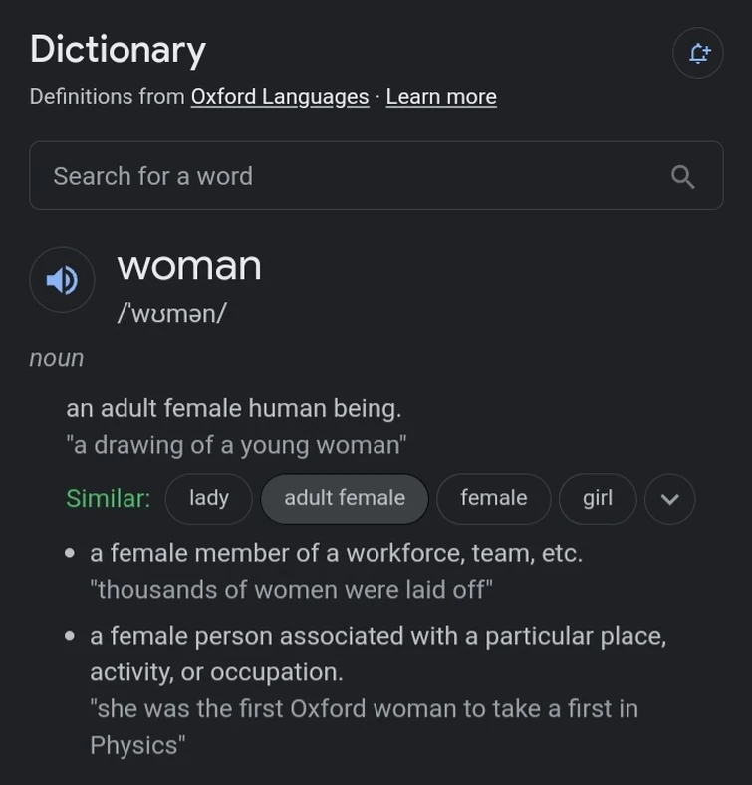Expand more similar words with chevron
This screenshot has width=752, height=785.
669,499
